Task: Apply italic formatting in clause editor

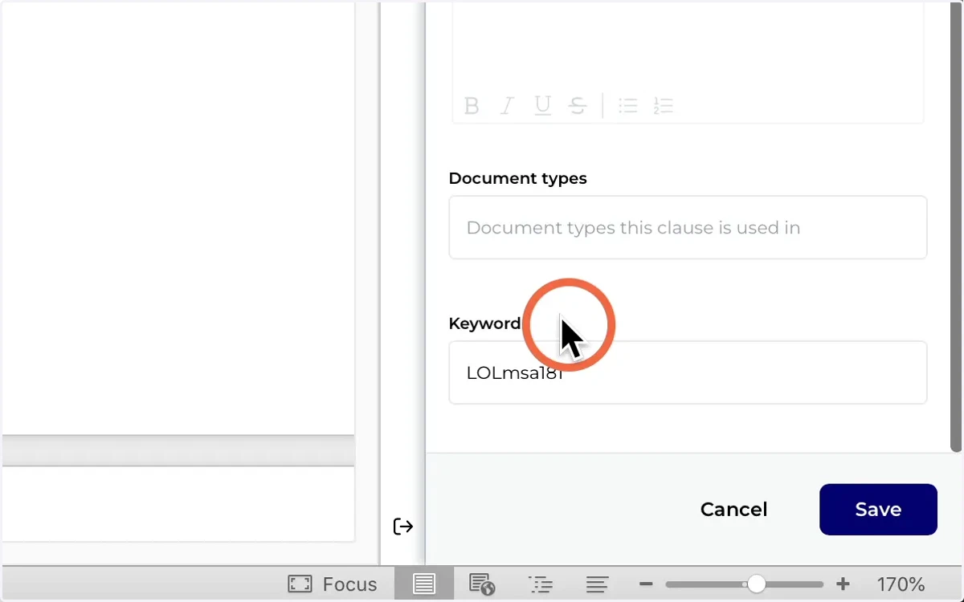Action: tap(507, 106)
